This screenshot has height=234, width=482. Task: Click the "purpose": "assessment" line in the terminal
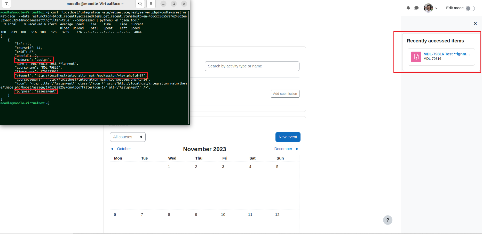pos(36,91)
